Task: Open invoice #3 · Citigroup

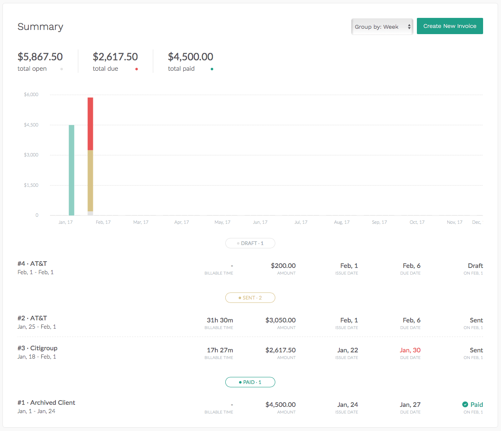Action: point(37,348)
